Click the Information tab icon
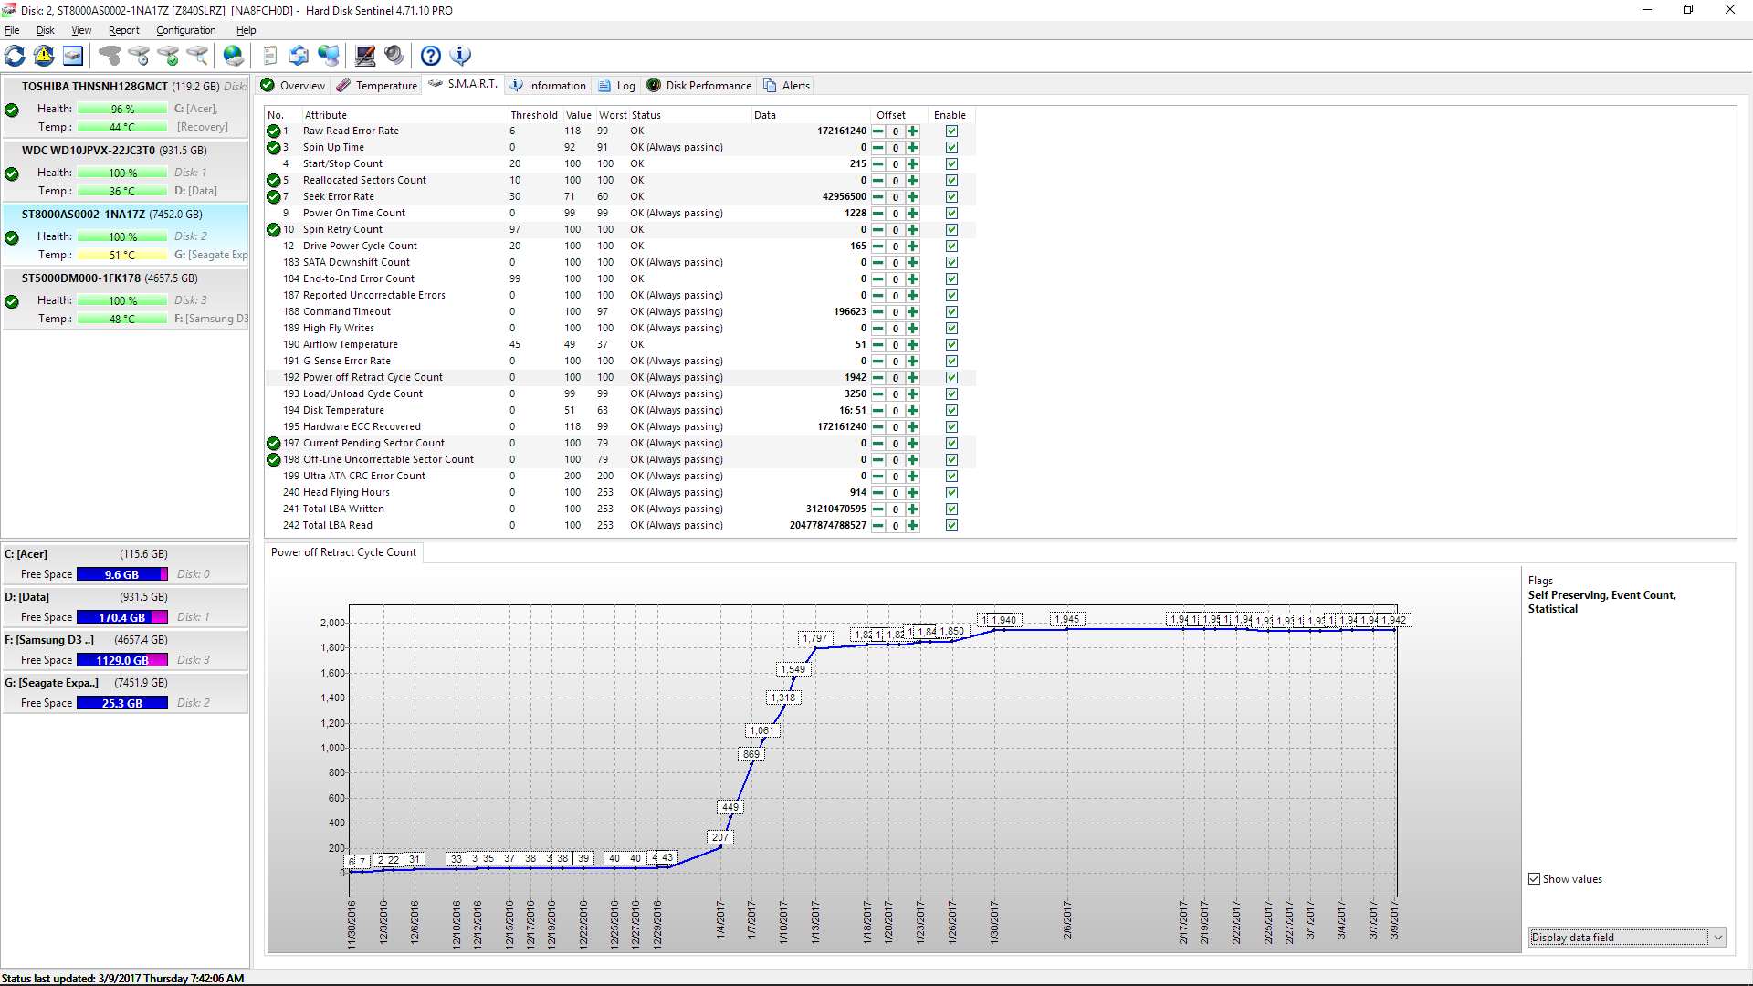The image size is (1753, 986). pyautogui.click(x=519, y=86)
